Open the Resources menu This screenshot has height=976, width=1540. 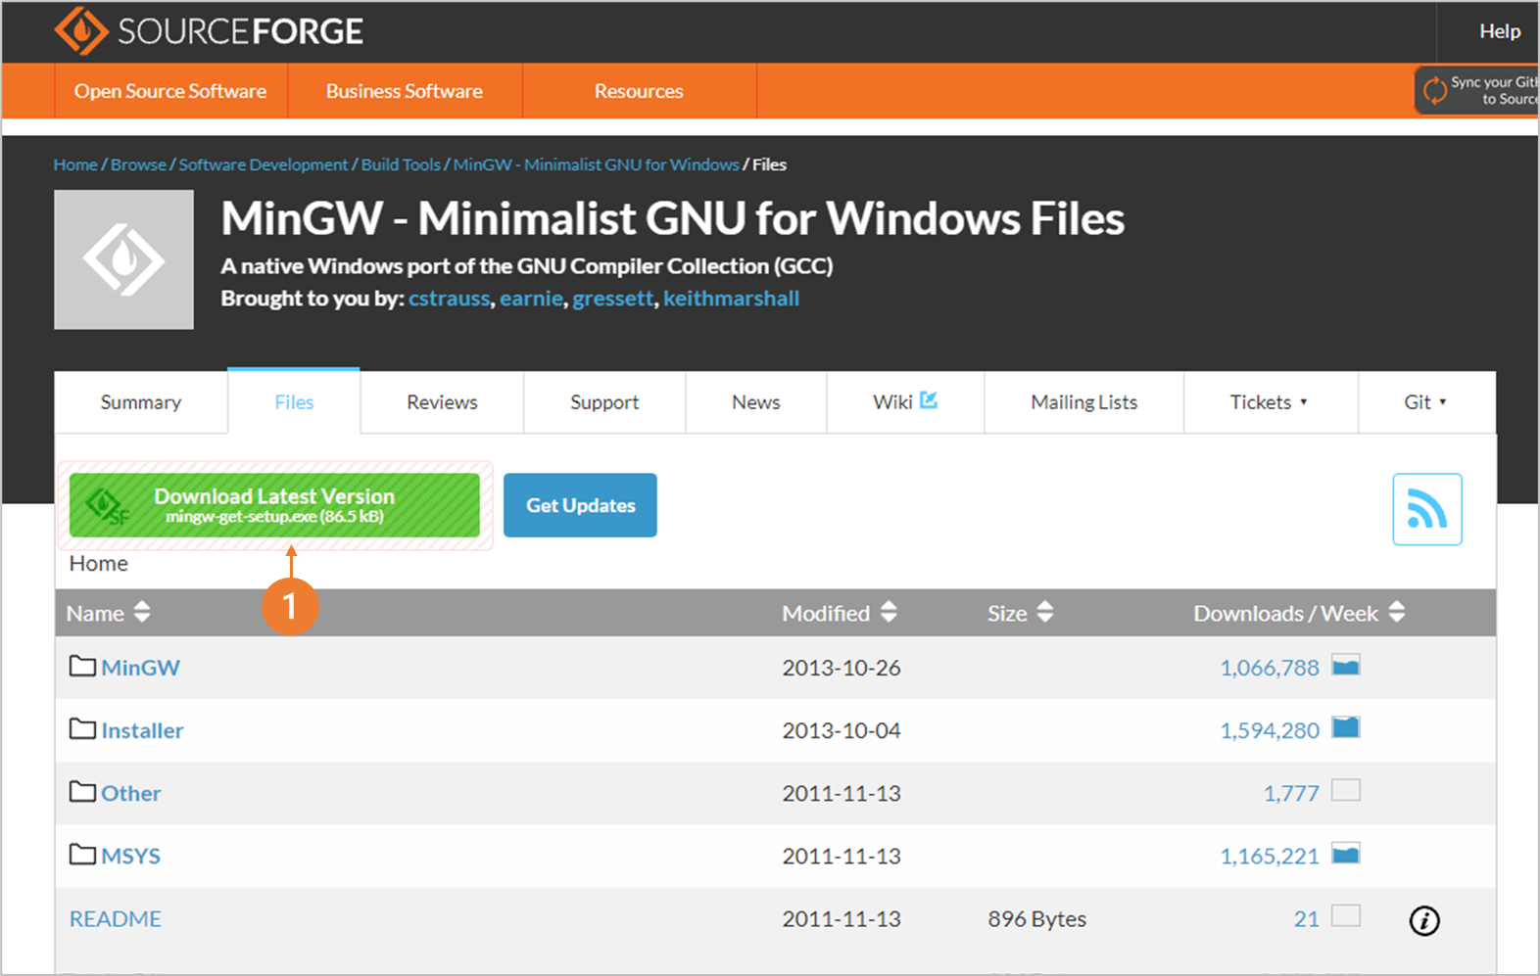point(639,91)
